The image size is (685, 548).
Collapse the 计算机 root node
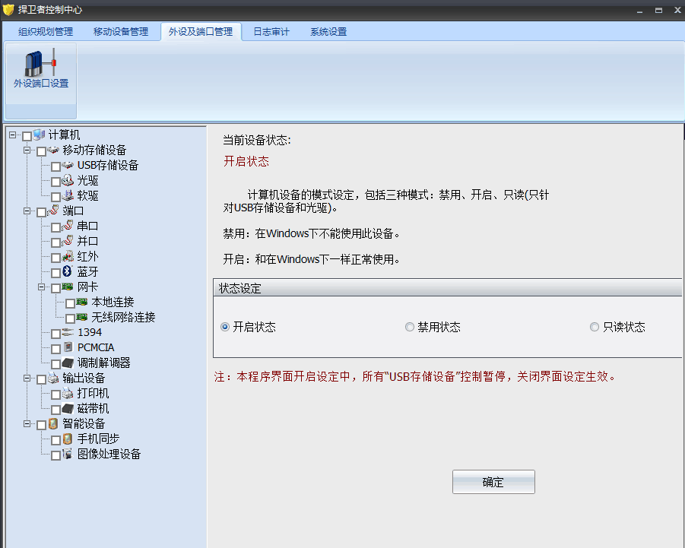(x=13, y=135)
